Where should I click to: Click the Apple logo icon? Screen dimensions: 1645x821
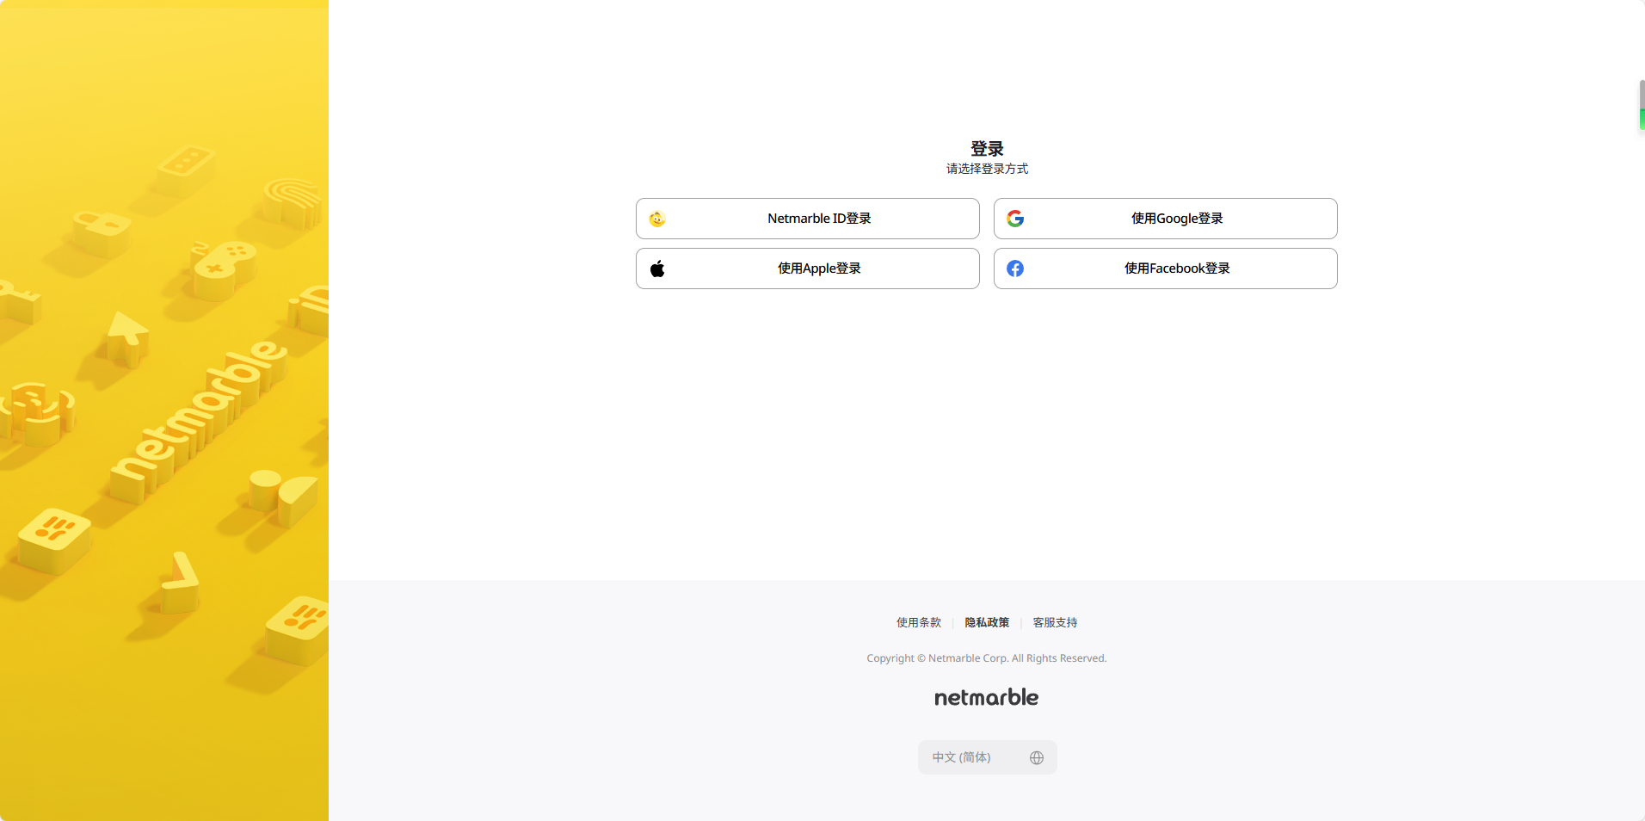657,269
